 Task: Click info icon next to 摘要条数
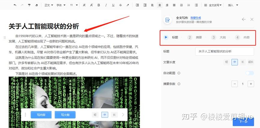(179, 84)
